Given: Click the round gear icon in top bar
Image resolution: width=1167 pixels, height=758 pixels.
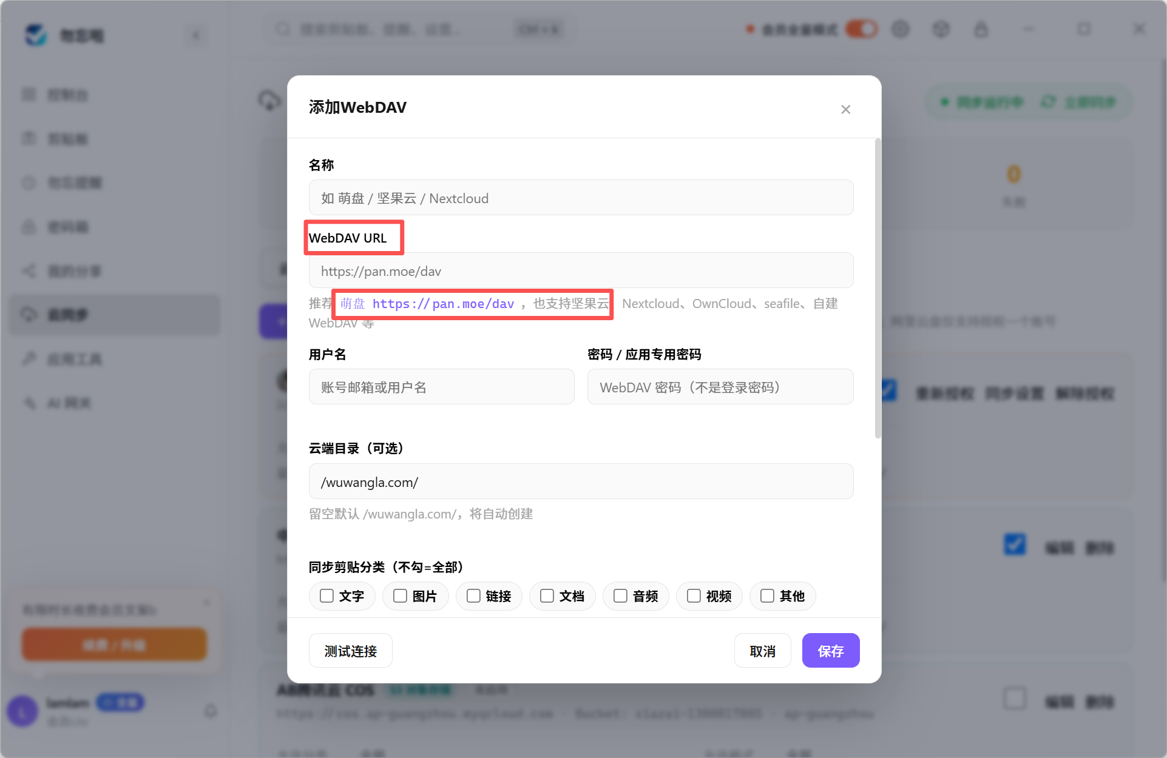Looking at the screenshot, I should [x=901, y=29].
